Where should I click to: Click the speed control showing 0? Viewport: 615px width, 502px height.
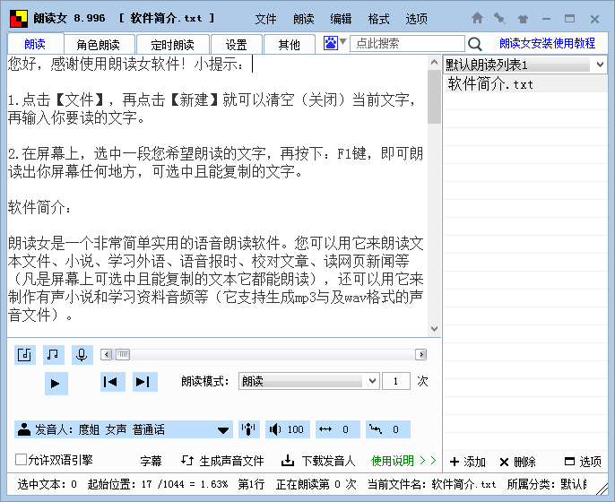click(x=338, y=429)
